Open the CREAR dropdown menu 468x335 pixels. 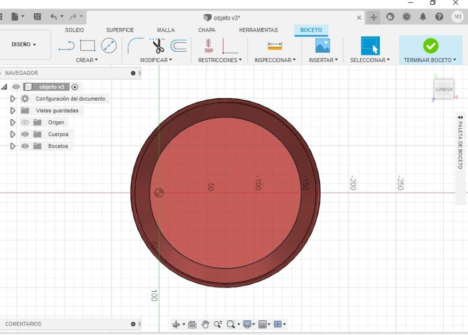pyautogui.click(x=87, y=60)
